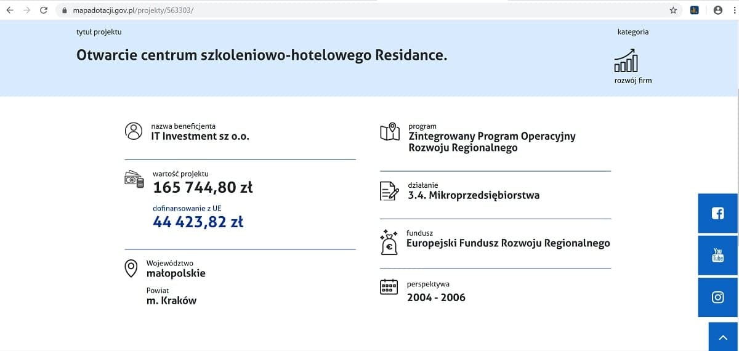
Task: Open the Facebook share button
Action: 717,213
